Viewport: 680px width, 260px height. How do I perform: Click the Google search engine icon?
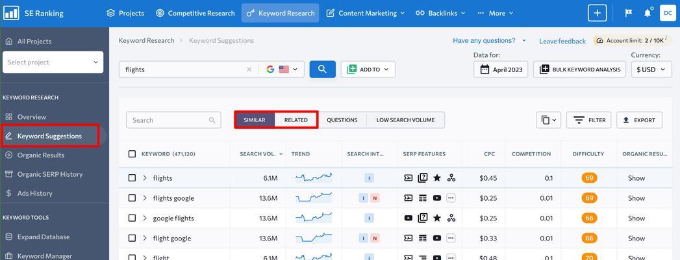(x=270, y=70)
